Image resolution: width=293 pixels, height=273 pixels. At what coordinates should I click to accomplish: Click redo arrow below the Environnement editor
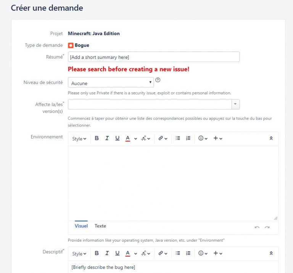(x=267, y=227)
